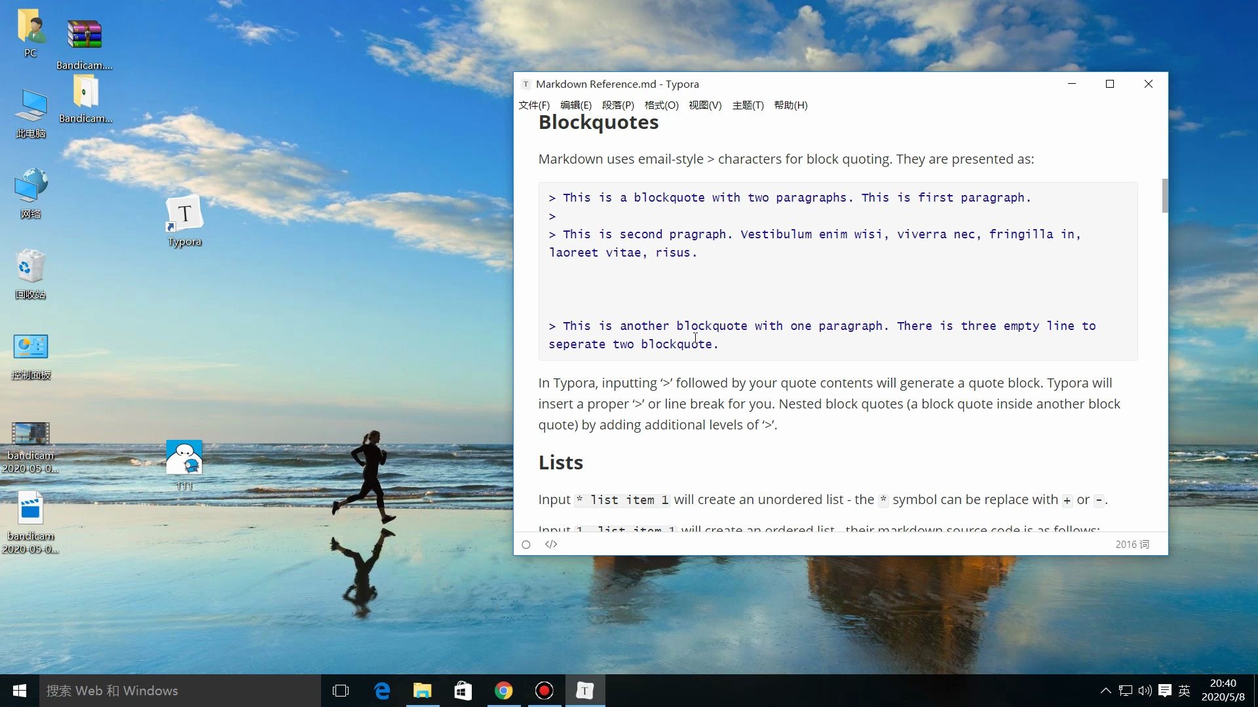1258x707 pixels.
Task: Open File Explorer from taskbar
Action: [423, 691]
